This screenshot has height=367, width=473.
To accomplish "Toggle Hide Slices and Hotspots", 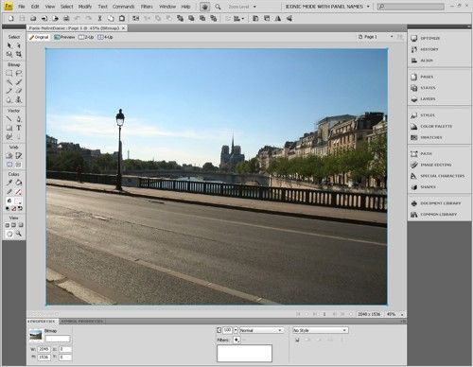I will 9,165.
